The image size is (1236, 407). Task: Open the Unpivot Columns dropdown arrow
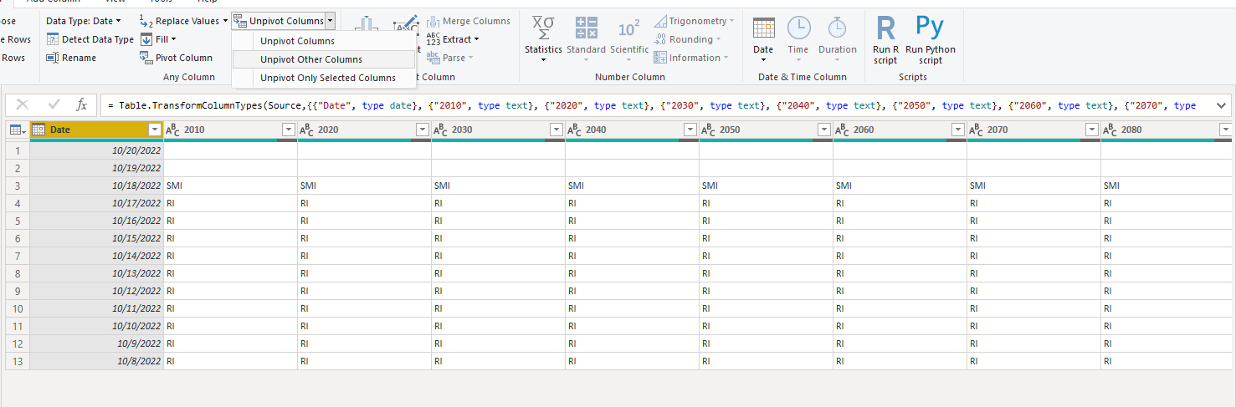[x=331, y=21]
